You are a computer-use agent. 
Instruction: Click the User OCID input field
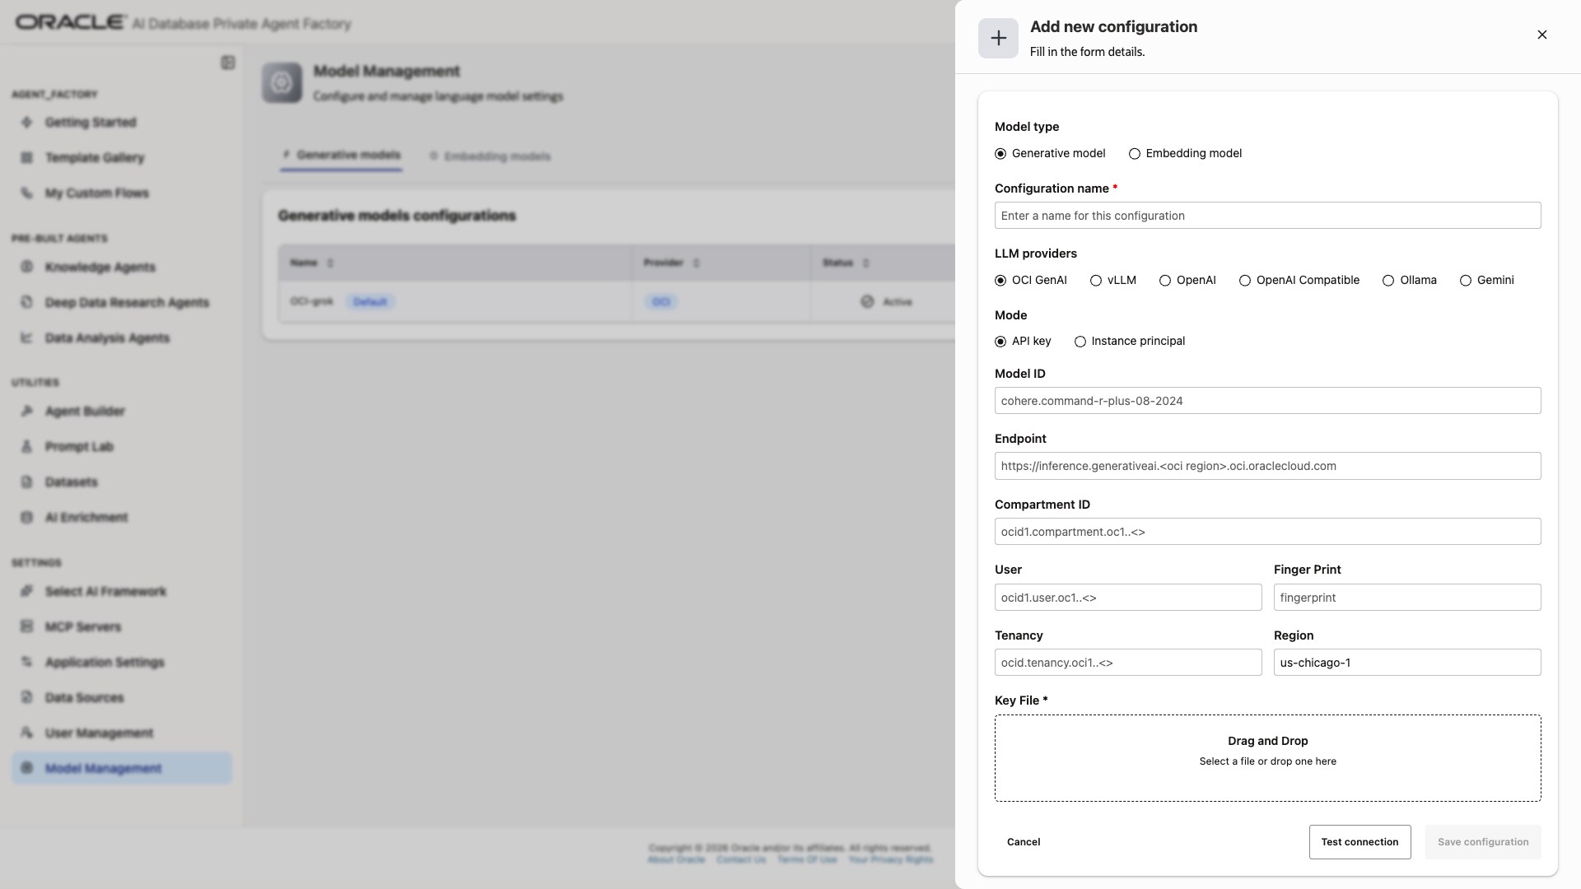(1128, 598)
